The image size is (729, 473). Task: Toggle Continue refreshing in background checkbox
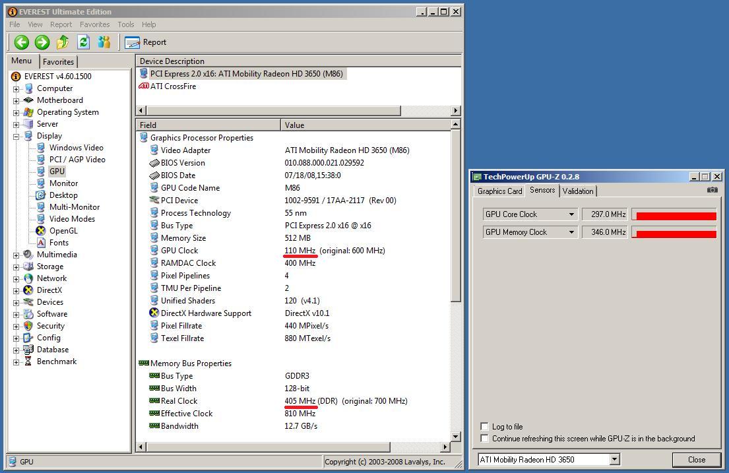coord(484,438)
